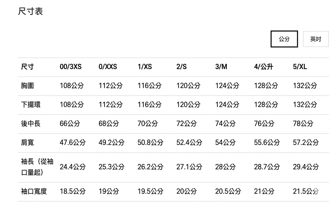Click the 後中長 row label

point(31,124)
